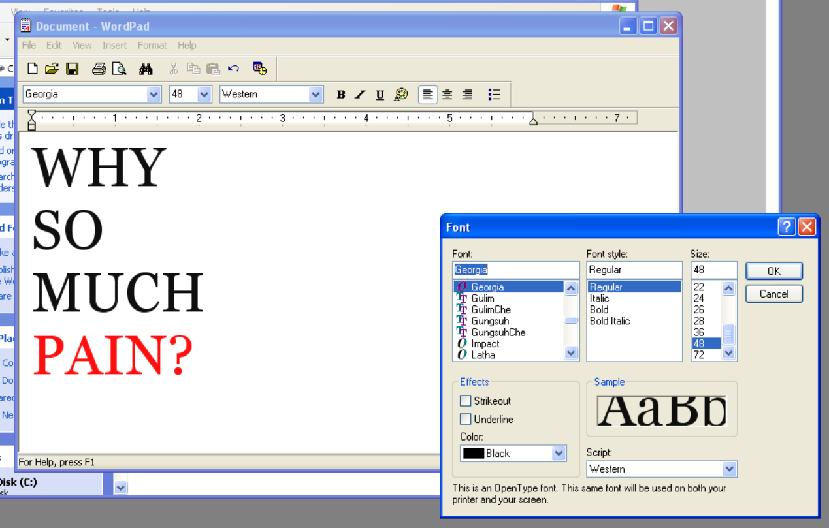The image size is (829, 528).
Task: Click the Save floppy disk icon
Action: (72, 69)
